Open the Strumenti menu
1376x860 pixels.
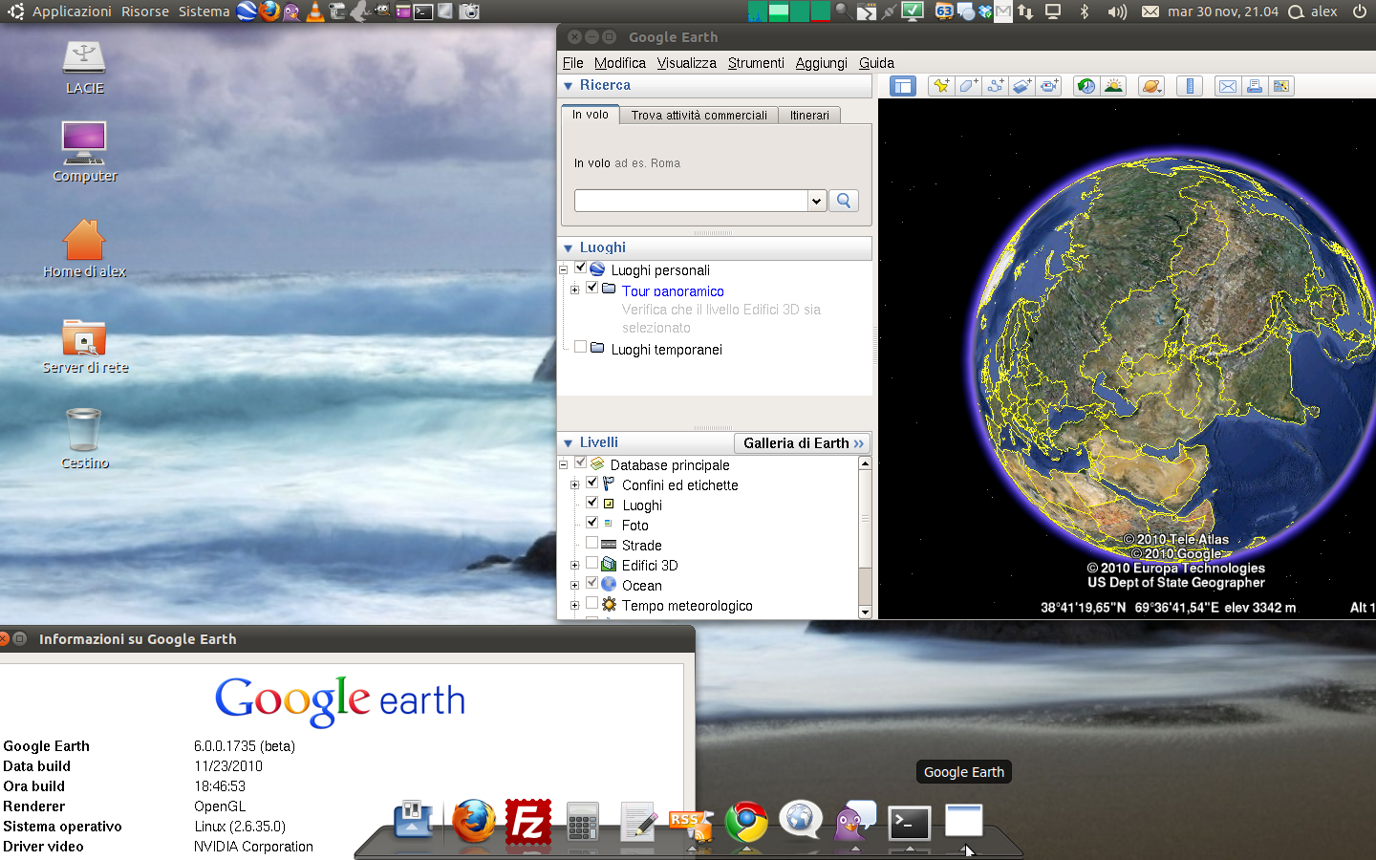[x=755, y=63]
